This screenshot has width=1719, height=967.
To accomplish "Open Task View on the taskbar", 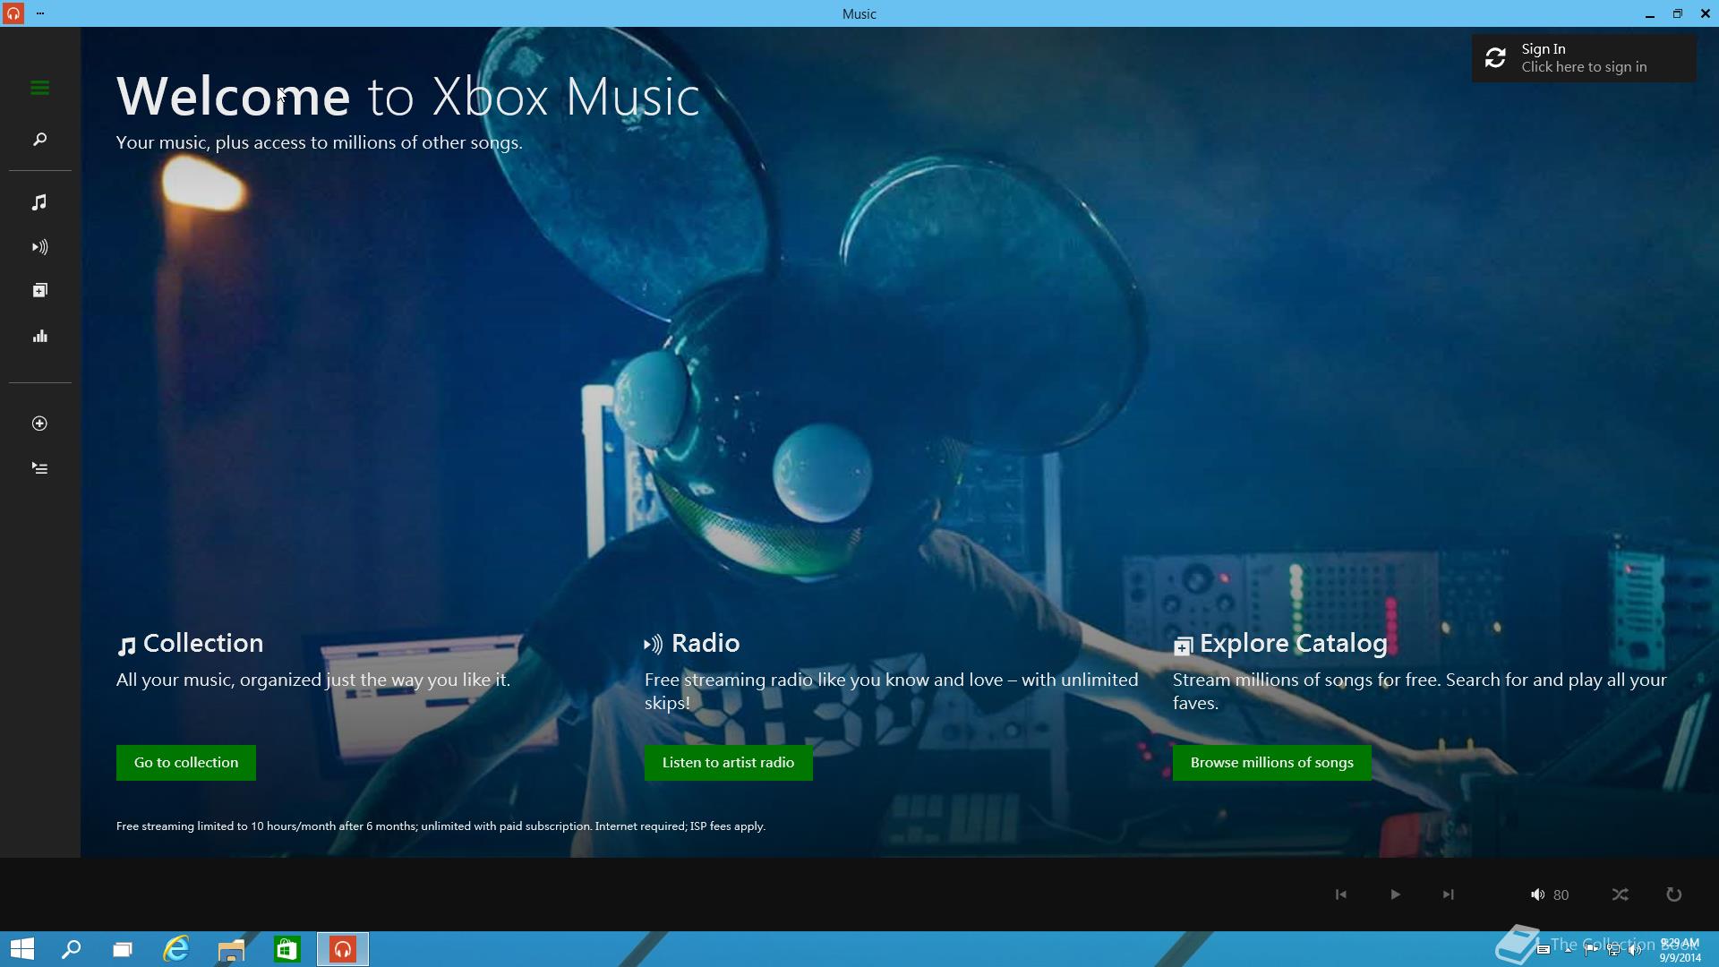I will [x=123, y=949].
